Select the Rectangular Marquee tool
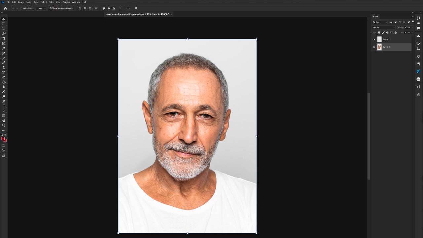423x238 pixels. point(4,24)
